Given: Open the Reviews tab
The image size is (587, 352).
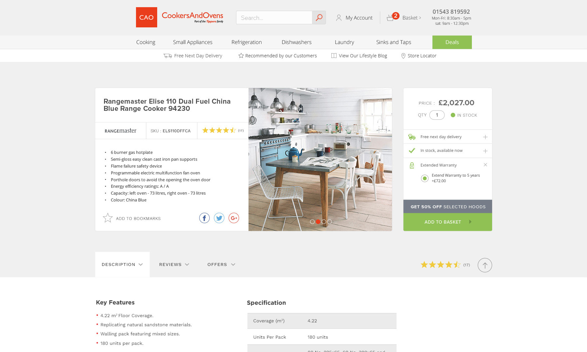Looking at the screenshot, I should coord(174,264).
